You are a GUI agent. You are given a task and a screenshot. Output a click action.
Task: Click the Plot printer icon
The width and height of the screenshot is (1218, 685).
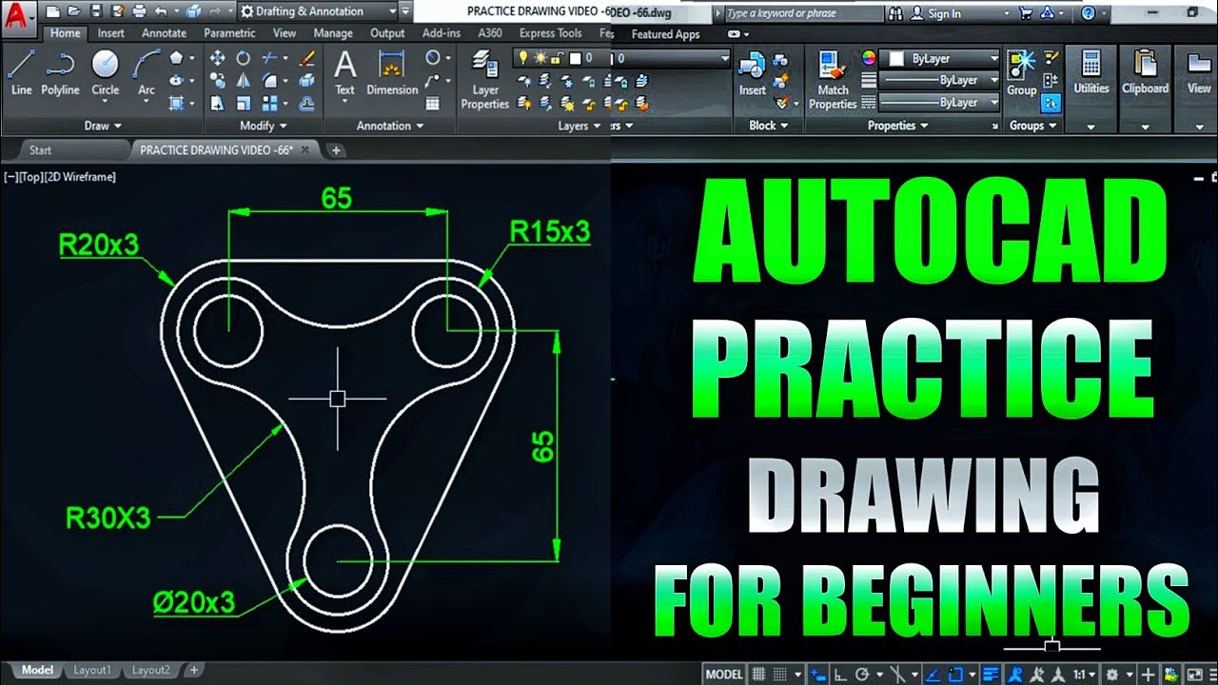point(139,11)
